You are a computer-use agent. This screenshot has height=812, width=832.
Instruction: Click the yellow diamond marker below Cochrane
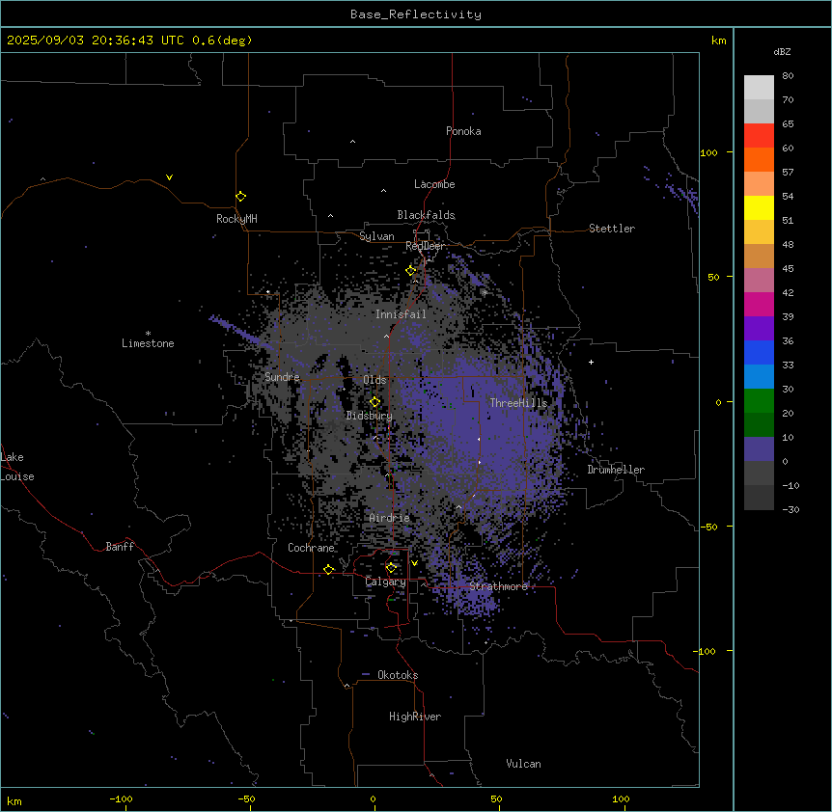tap(328, 569)
